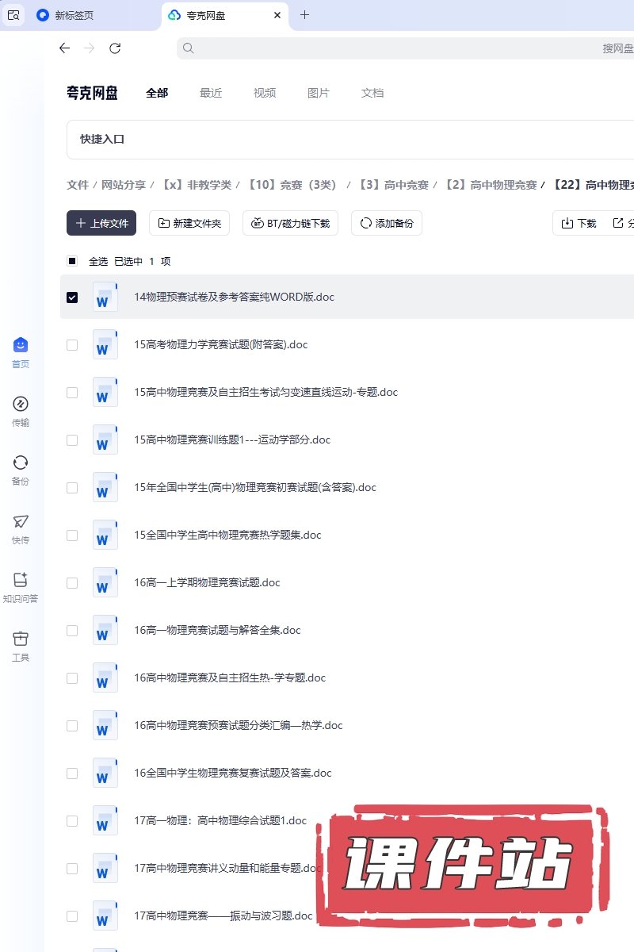The image size is (634, 952).
Task: Click the BT/磁力链下载 button
Action: pos(290,224)
